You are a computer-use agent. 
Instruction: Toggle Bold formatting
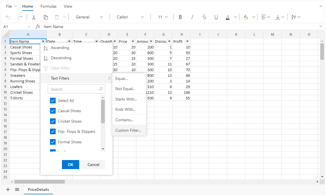pos(180,17)
